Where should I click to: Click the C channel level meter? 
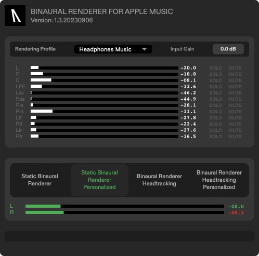[105, 80]
